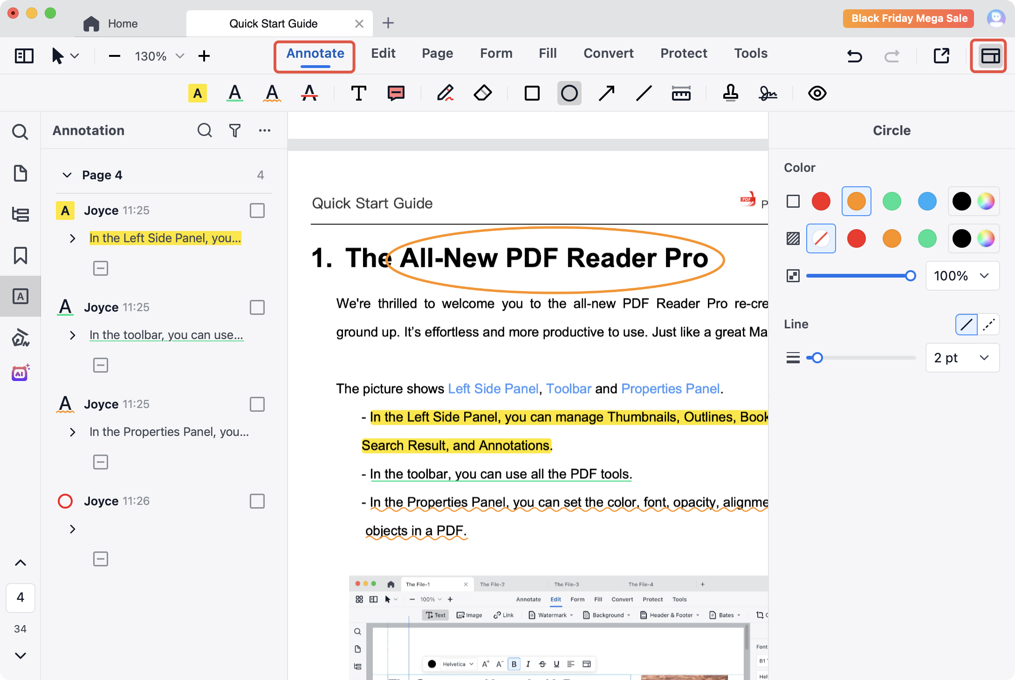1015x680 pixels.
Task: Collapse the Page 4 annotation group
Action: (67, 175)
